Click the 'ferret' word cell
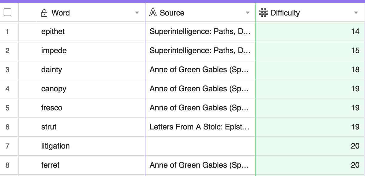 click(50, 165)
